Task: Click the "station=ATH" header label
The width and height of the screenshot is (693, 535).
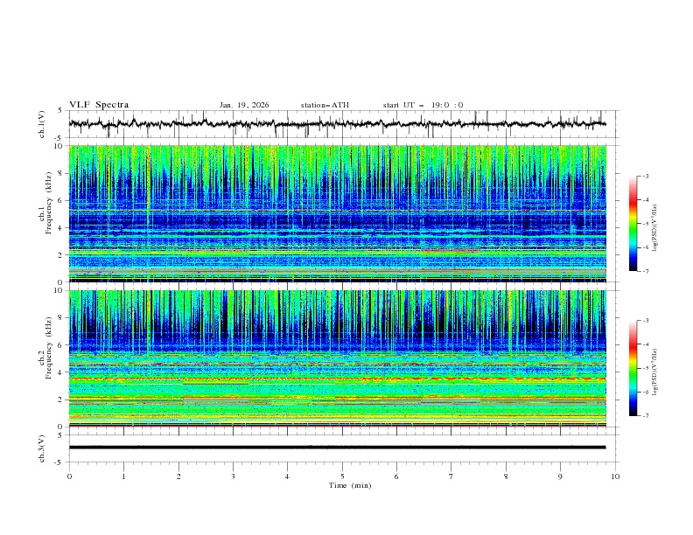Action: click(325, 105)
